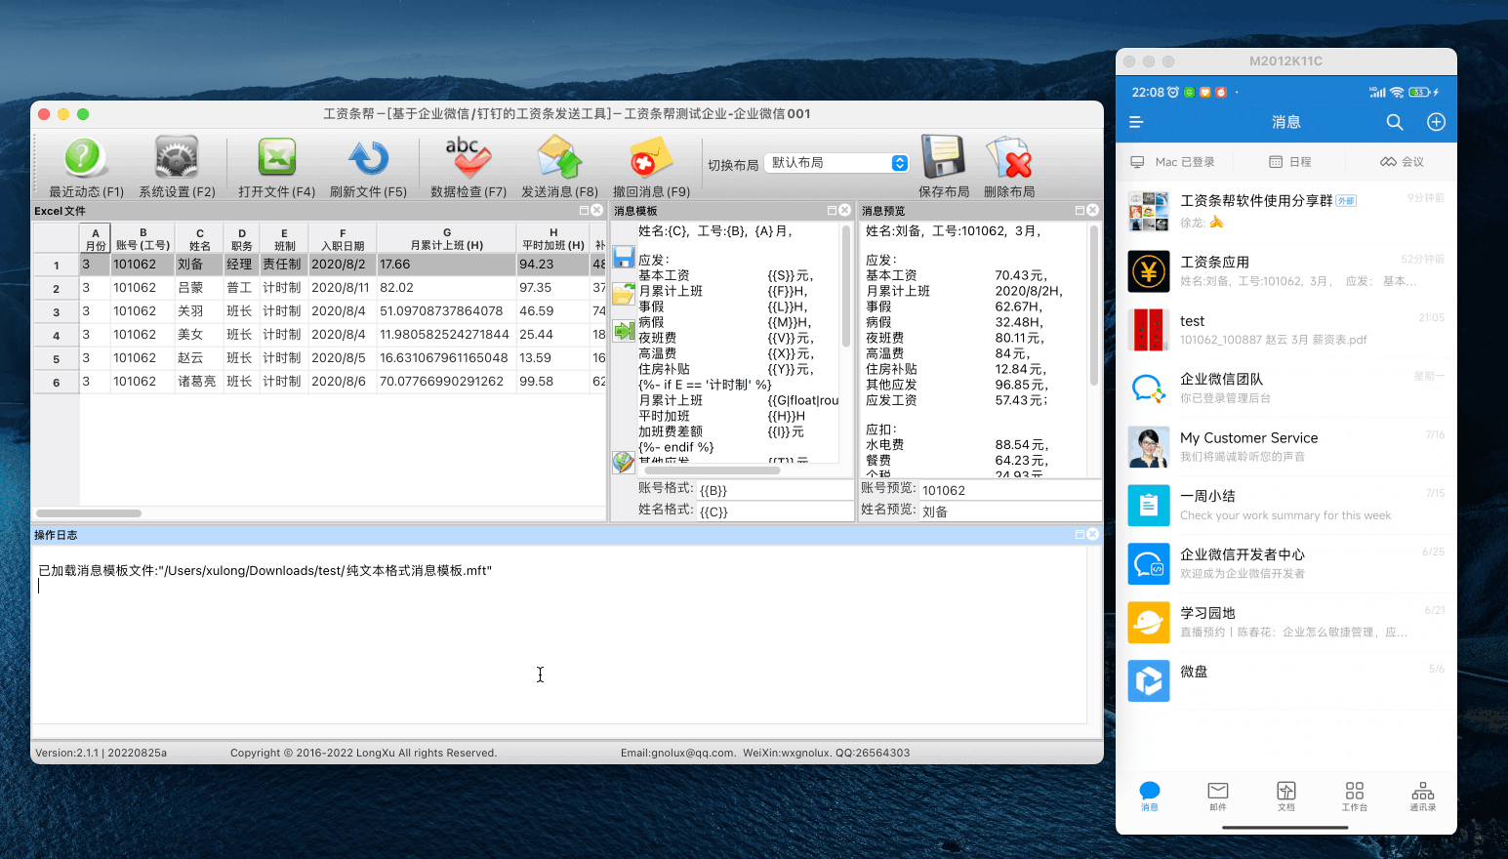Tap the Mac 已登录 status in phone

1173,162
